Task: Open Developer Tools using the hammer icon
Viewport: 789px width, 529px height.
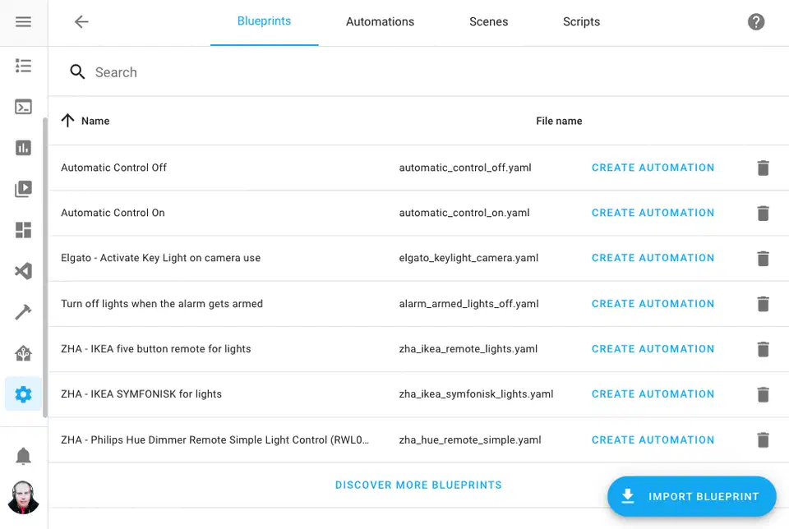Action: coord(24,312)
